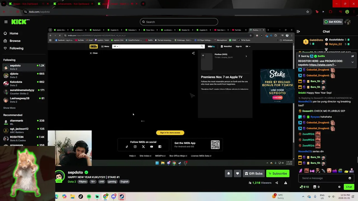Click the sepdoto streamer avatar
The height and width of the screenshot is (201, 358).
60,176
